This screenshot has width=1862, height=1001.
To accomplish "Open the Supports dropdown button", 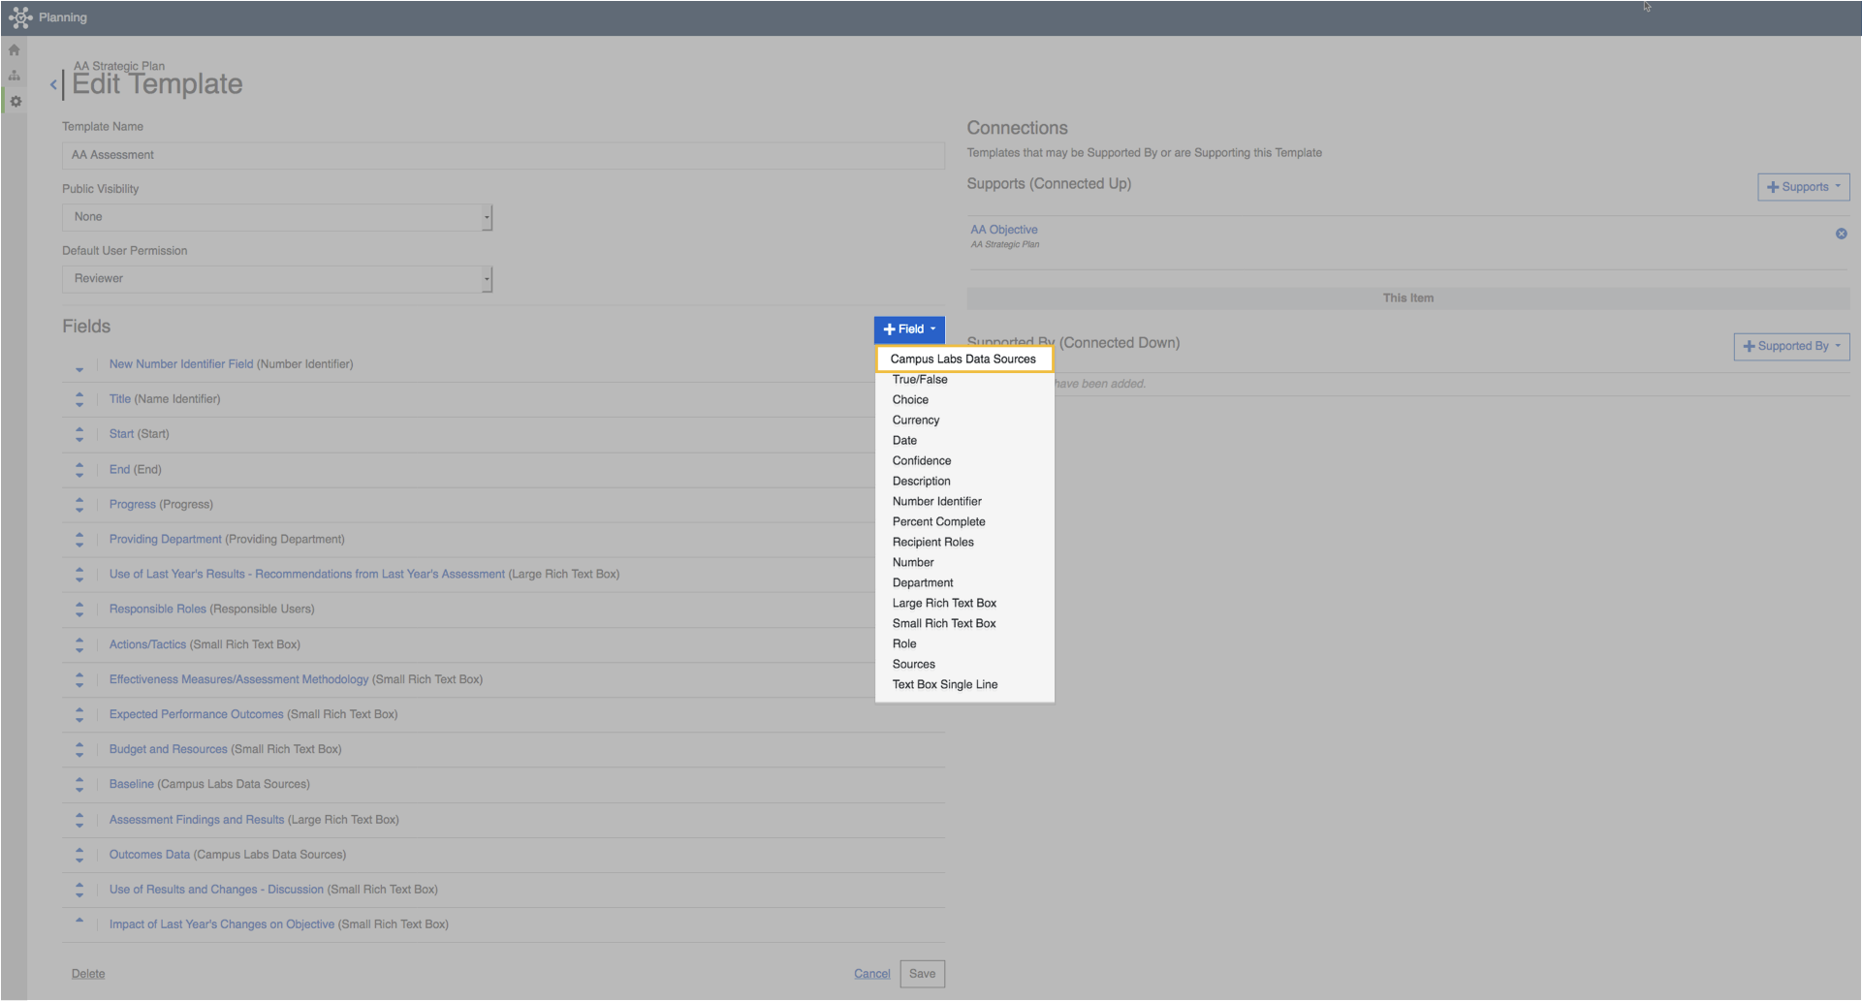I will [x=1803, y=187].
